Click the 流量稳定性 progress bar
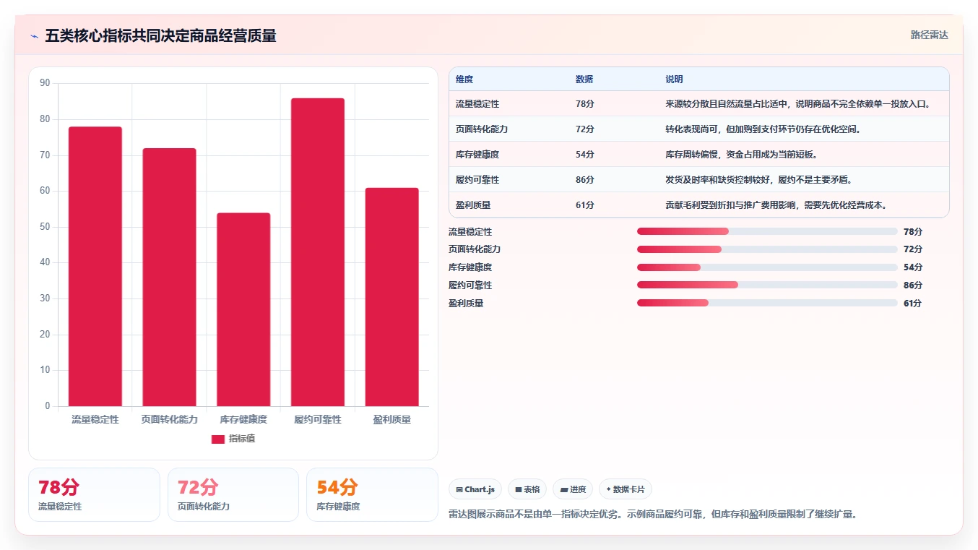This screenshot has height=550, width=978. coord(767,231)
